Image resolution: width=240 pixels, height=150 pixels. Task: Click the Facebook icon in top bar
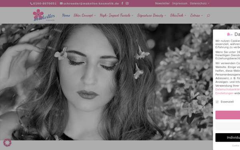click(x=122, y=3)
